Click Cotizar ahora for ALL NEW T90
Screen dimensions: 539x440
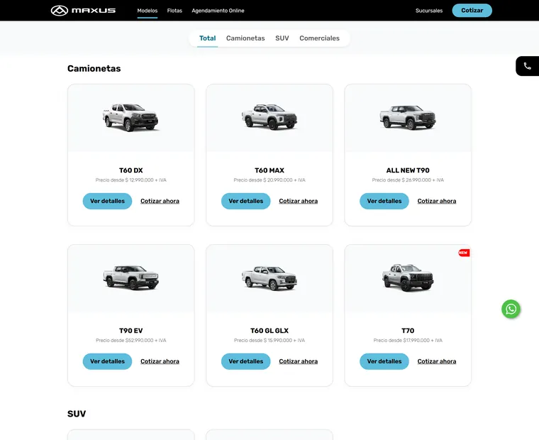point(437,202)
